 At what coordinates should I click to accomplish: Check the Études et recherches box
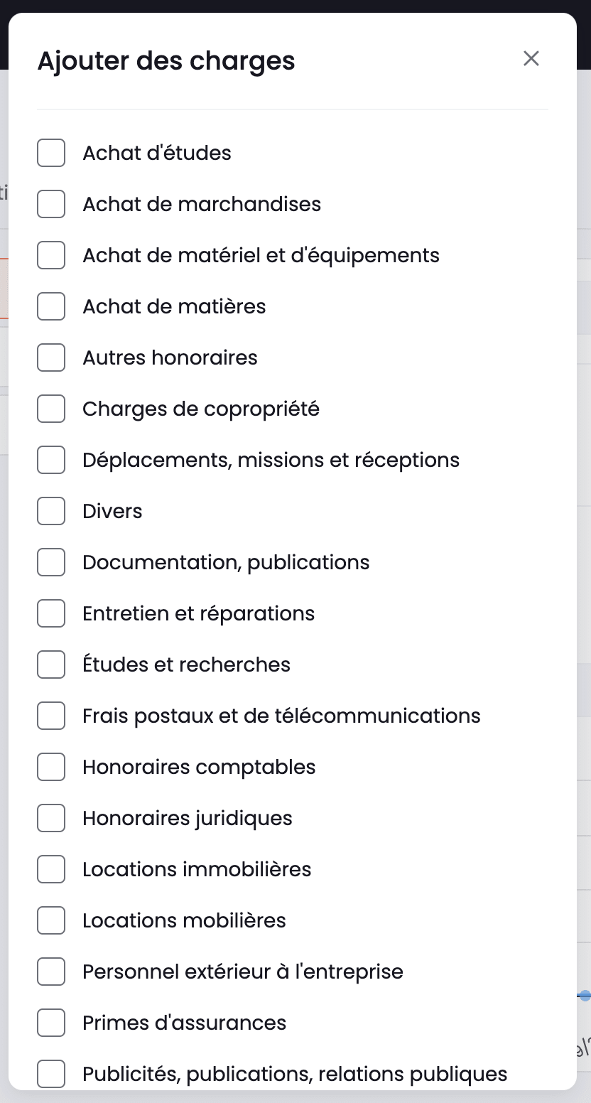click(51, 665)
